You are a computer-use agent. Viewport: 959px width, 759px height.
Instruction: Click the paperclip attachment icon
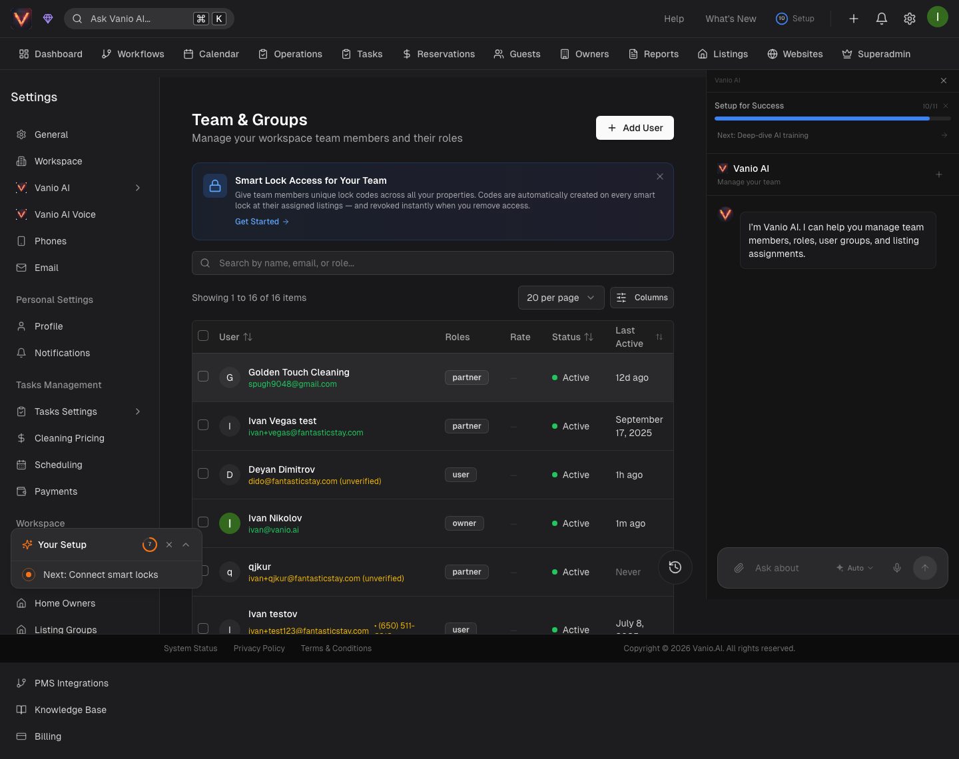coord(739,568)
